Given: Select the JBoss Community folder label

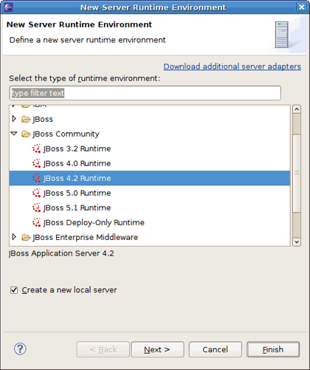Looking at the screenshot, I should coord(66,134).
